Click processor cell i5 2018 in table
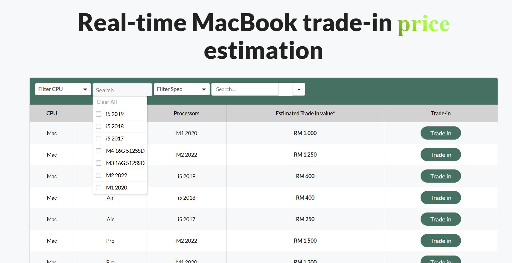 click(x=186, y=198)
